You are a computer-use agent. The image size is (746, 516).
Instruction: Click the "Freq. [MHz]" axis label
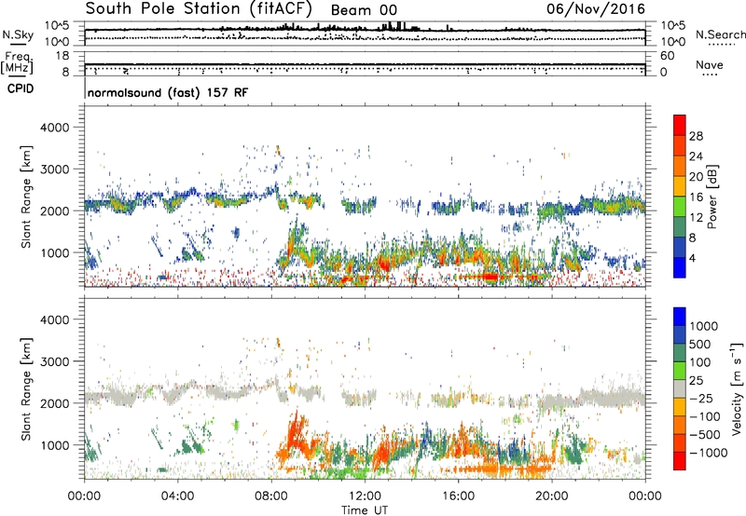[x=17, y=63]
